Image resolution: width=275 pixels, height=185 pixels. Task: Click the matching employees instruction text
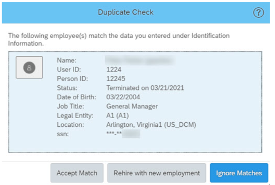(119, 39)
